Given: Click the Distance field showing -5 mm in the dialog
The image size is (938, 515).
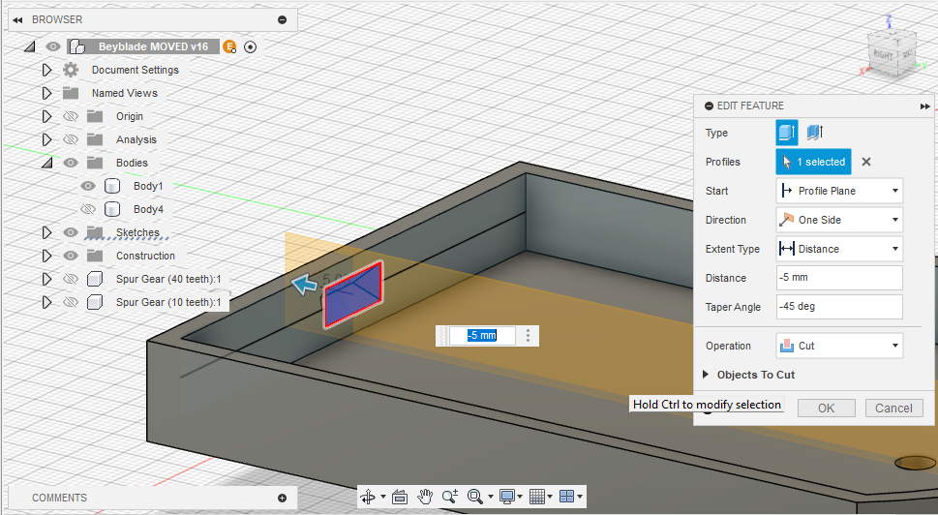Looking at the screenshot, I should click(840, 278).
